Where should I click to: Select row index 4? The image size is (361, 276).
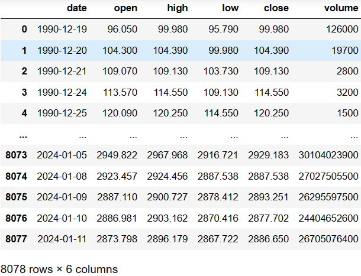pos(24,113)
